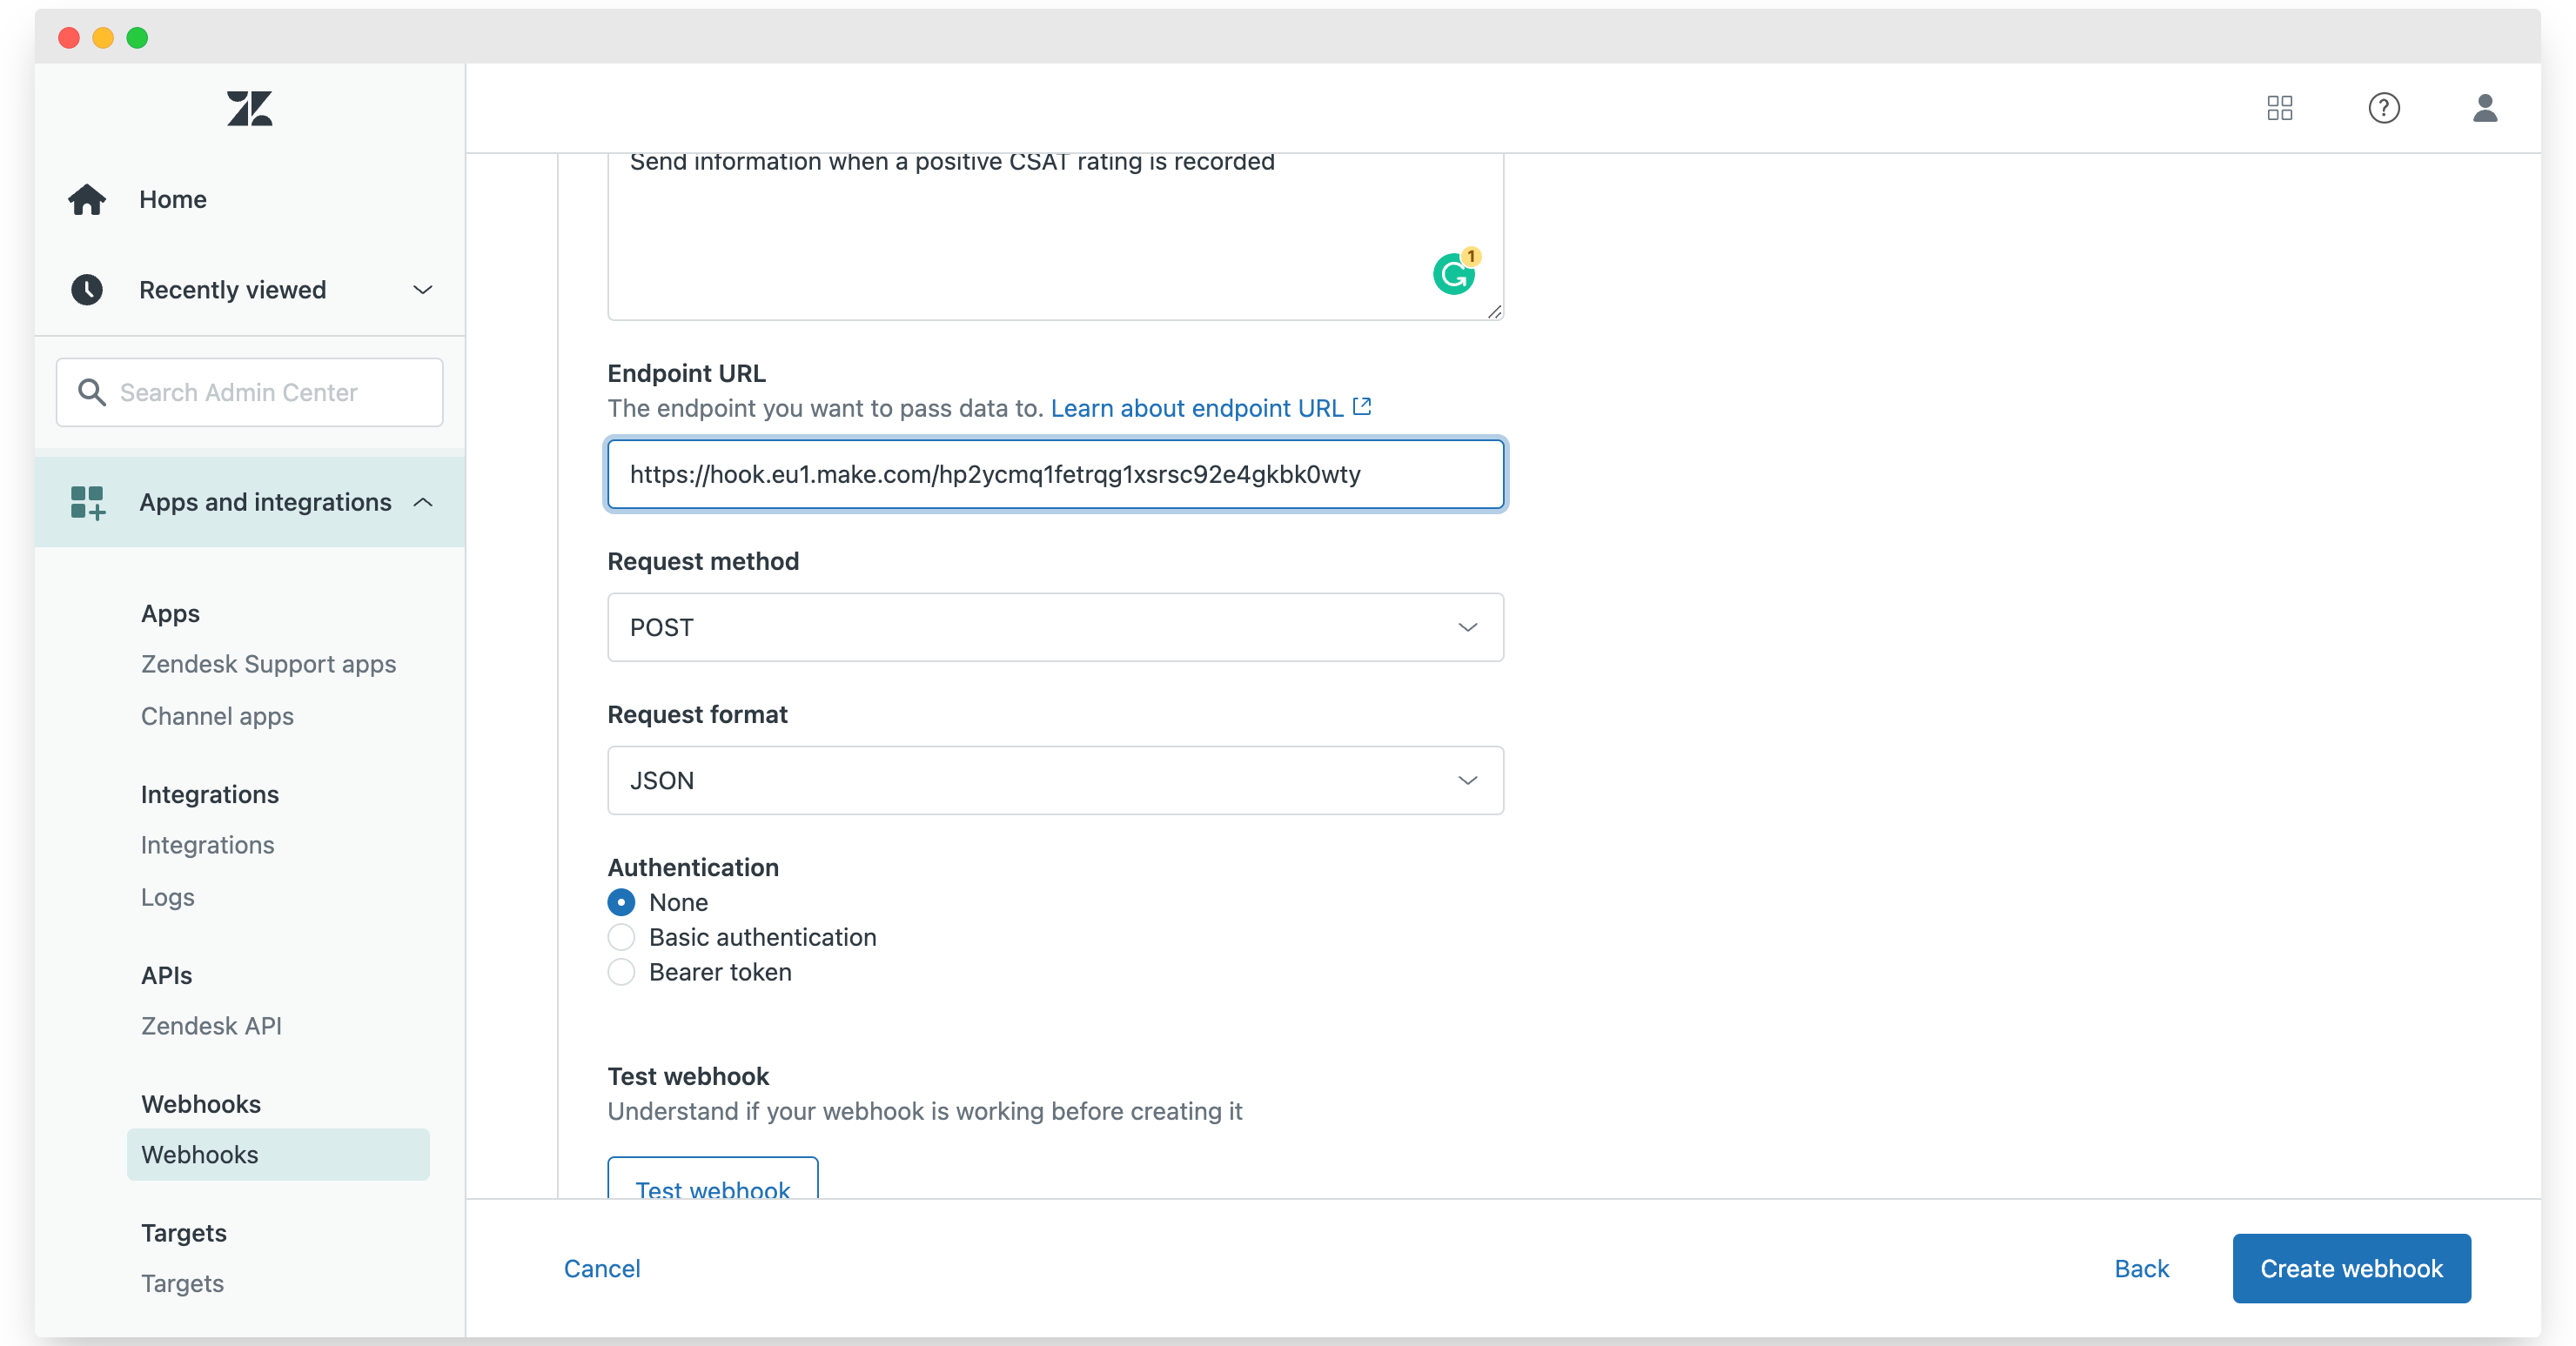Click into the Endpoint URL field
The height and width of the screenshot is (1346, 2576).
[1055, 474]
